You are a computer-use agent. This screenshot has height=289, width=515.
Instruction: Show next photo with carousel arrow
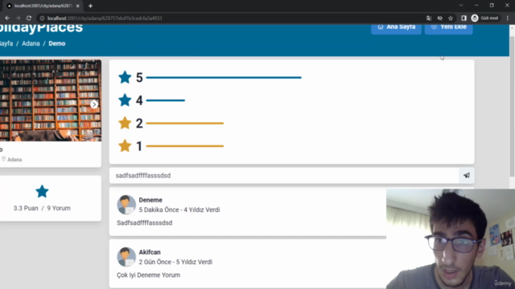94,104
